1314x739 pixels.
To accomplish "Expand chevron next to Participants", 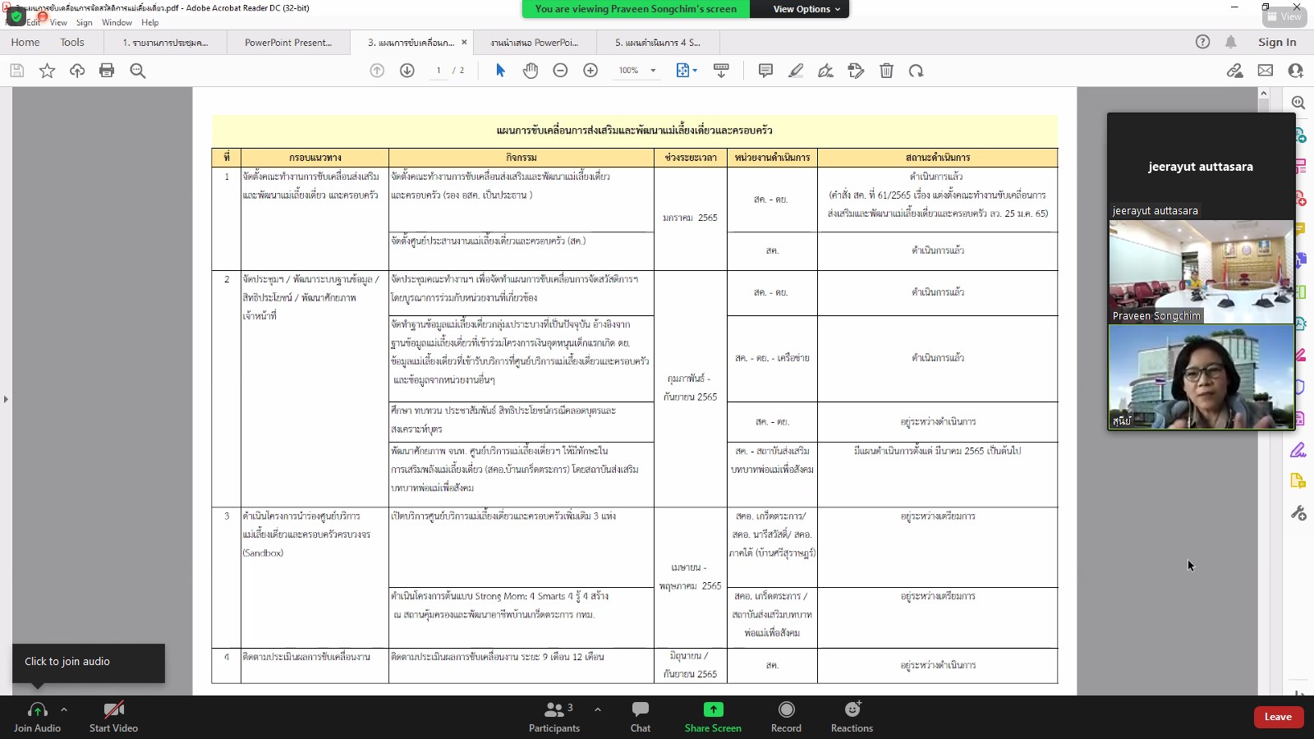I will pos(597,709).
